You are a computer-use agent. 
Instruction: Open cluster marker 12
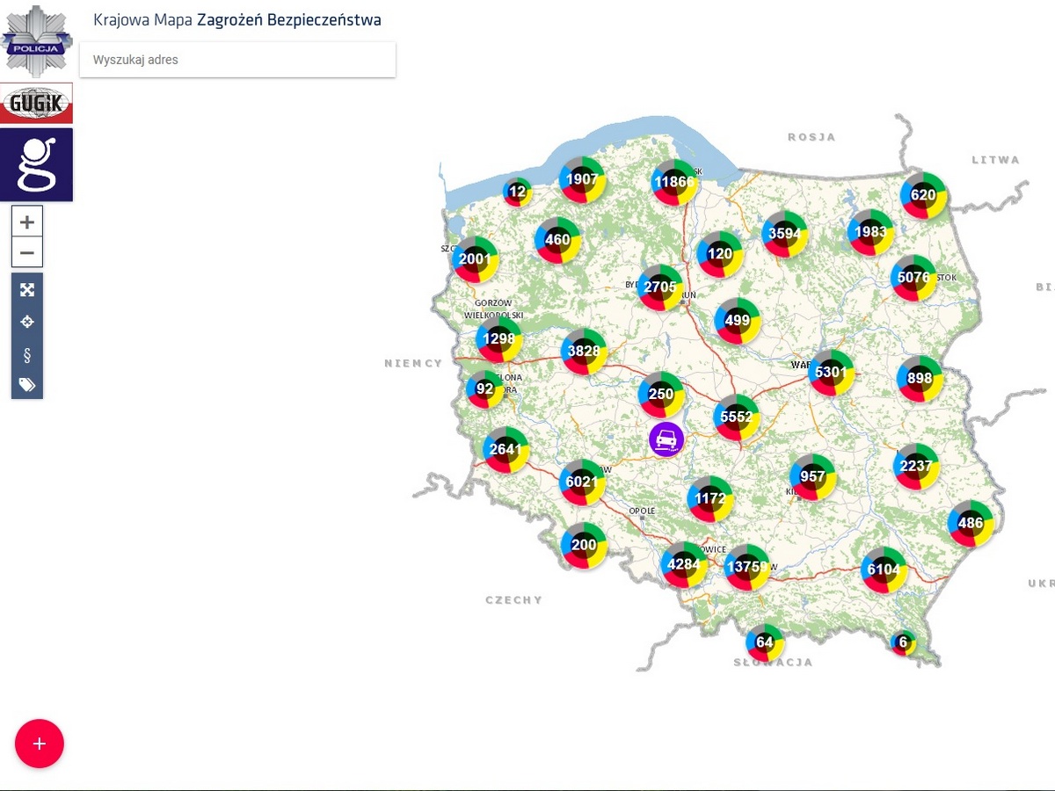[x=517, y=192]
